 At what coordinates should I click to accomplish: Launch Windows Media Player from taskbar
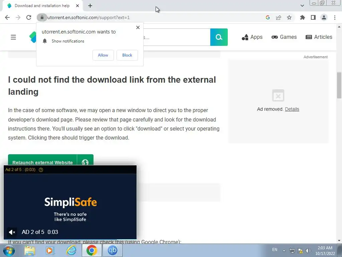point(50,250)
